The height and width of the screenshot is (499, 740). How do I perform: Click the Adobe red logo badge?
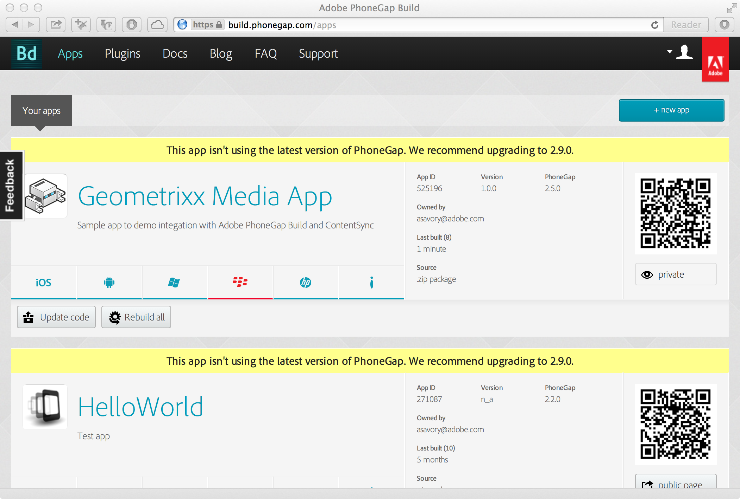pos(715,60)
